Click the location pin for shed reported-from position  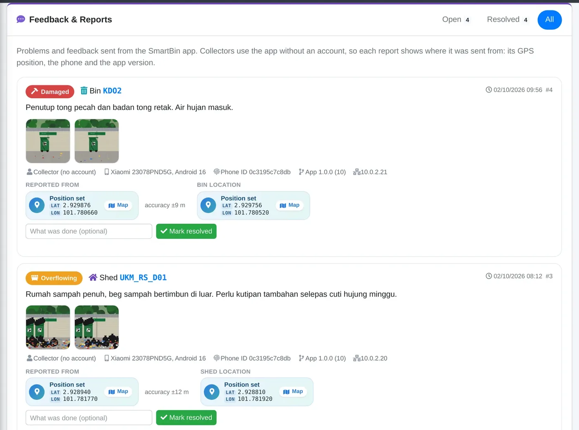pos(37,392)
